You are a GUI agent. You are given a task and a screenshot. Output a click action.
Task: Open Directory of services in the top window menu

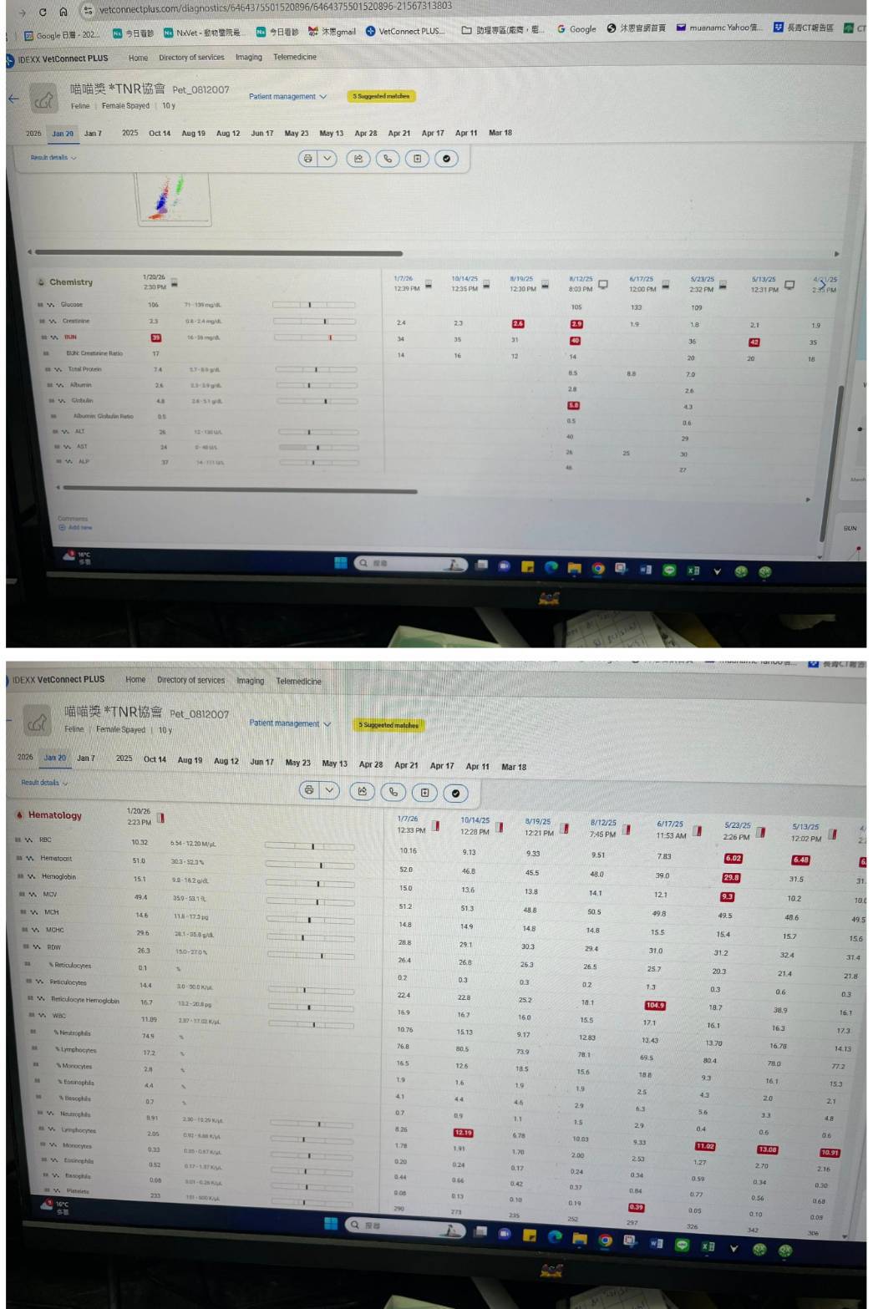tap(191, 58)
